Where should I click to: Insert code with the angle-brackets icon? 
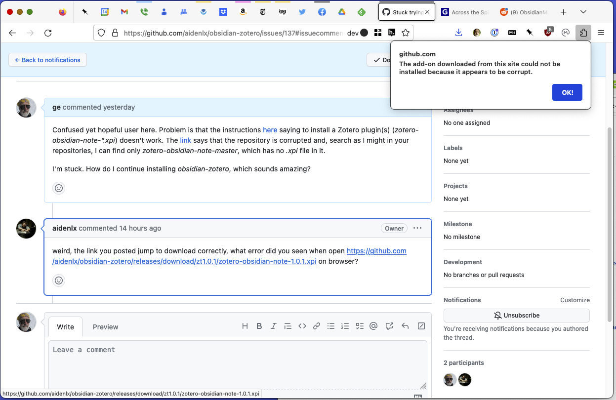coord(302,326)
